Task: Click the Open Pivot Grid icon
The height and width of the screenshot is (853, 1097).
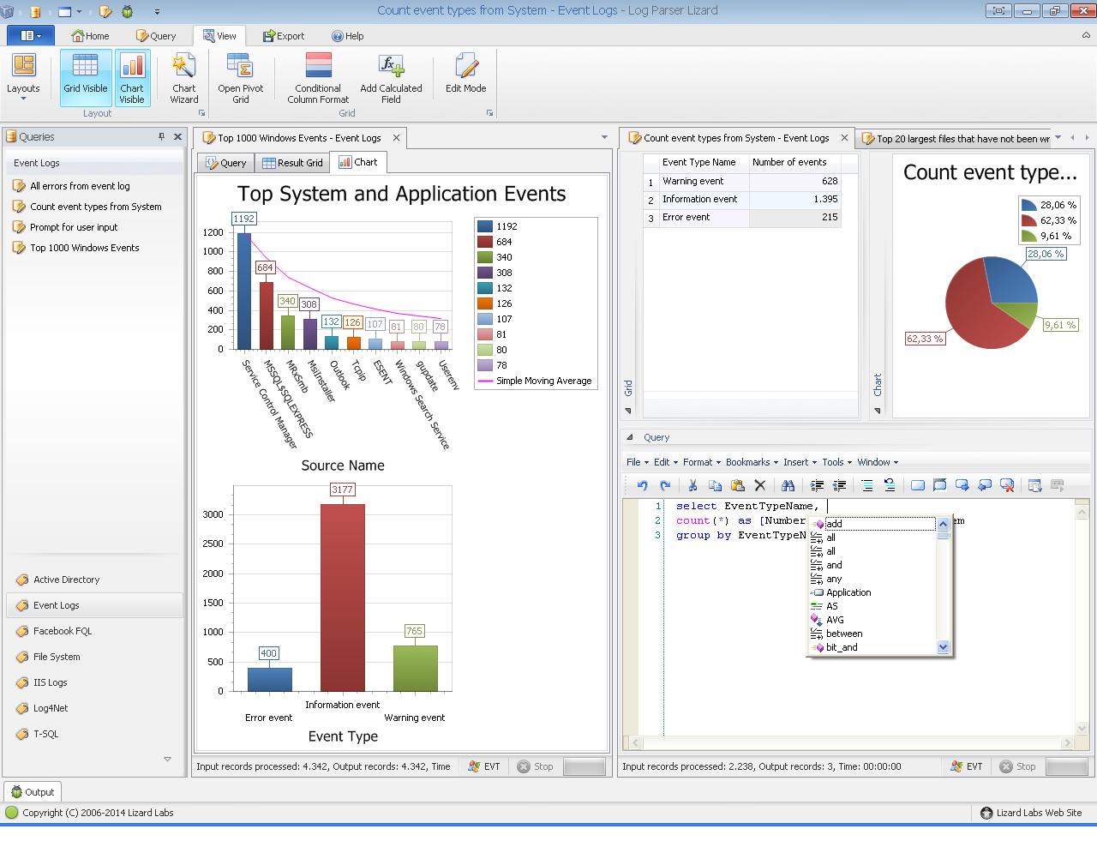Action: pyautogui.click(x=240, y=78)
